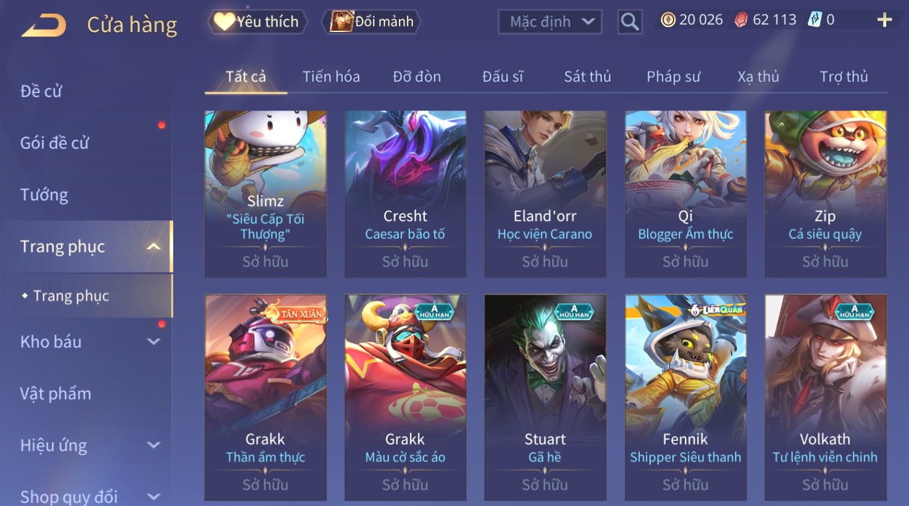The height and width of the screenshot is (506, 909).
Task: Click the blue voucher currency icon
Action: pyautogui.click(x=815, y=20)
